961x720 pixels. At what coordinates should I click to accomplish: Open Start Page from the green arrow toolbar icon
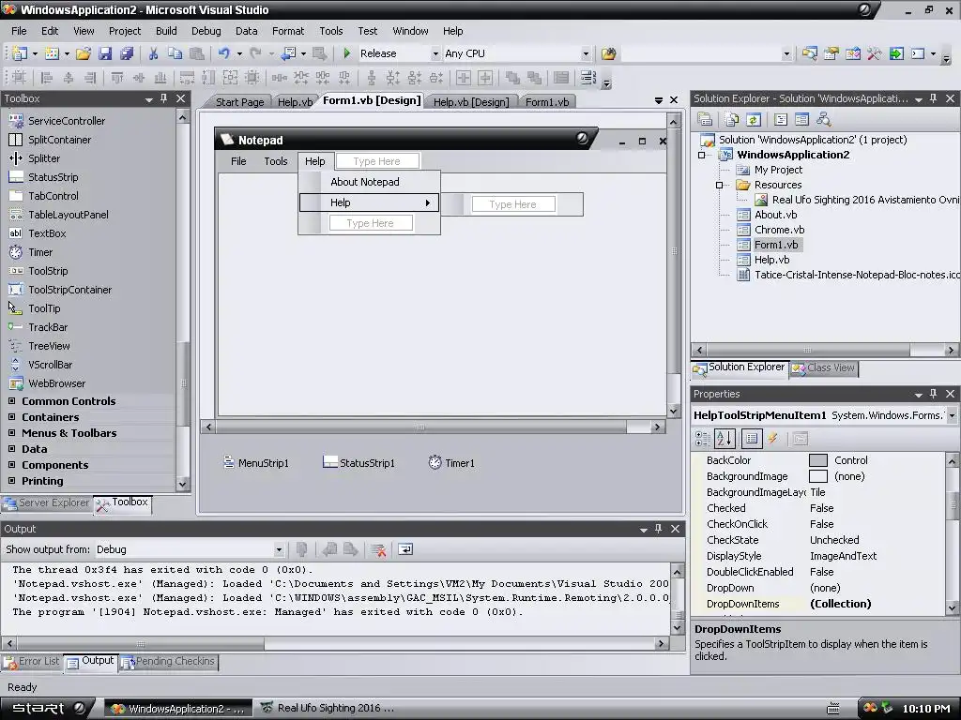(x=896, y=53)
